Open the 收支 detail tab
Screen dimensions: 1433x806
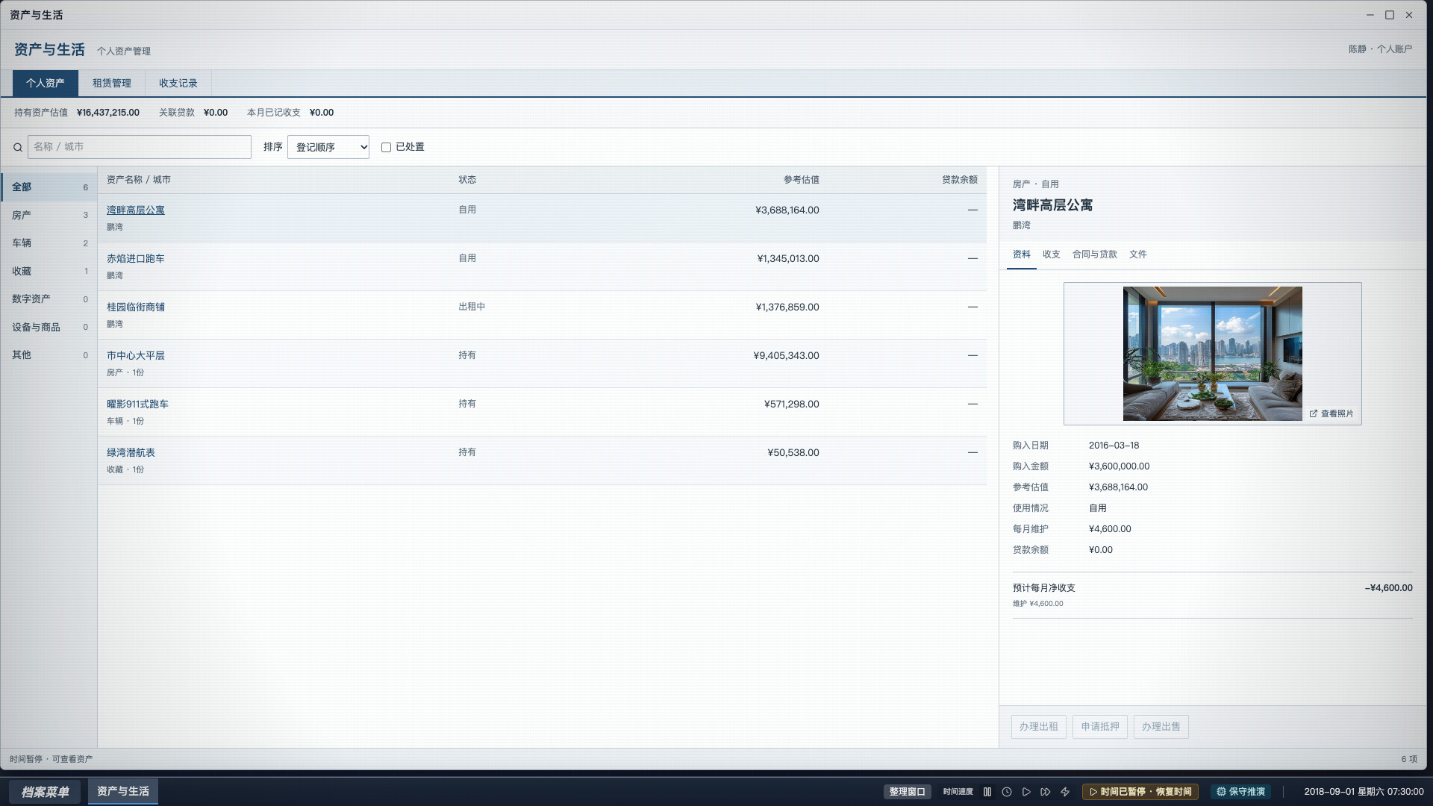(1052, 254)
